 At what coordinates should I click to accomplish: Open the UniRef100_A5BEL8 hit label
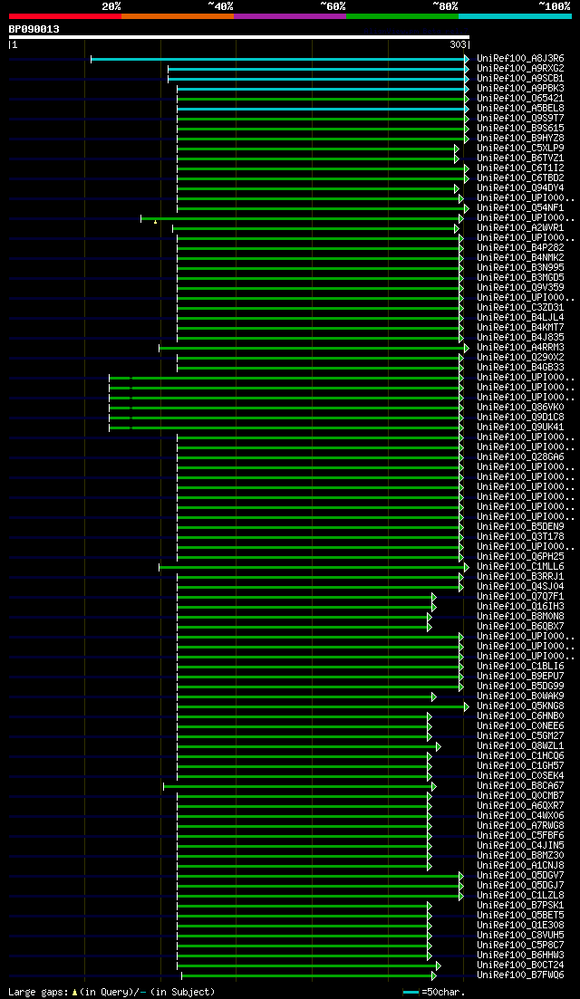point(520,109)
